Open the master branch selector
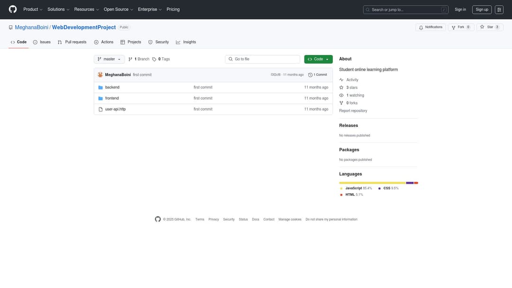Viewport: 512px width, 288px height. tap(109, 59)
